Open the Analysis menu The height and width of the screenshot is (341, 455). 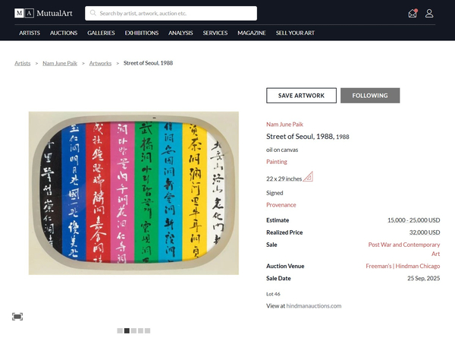(180, 33)
